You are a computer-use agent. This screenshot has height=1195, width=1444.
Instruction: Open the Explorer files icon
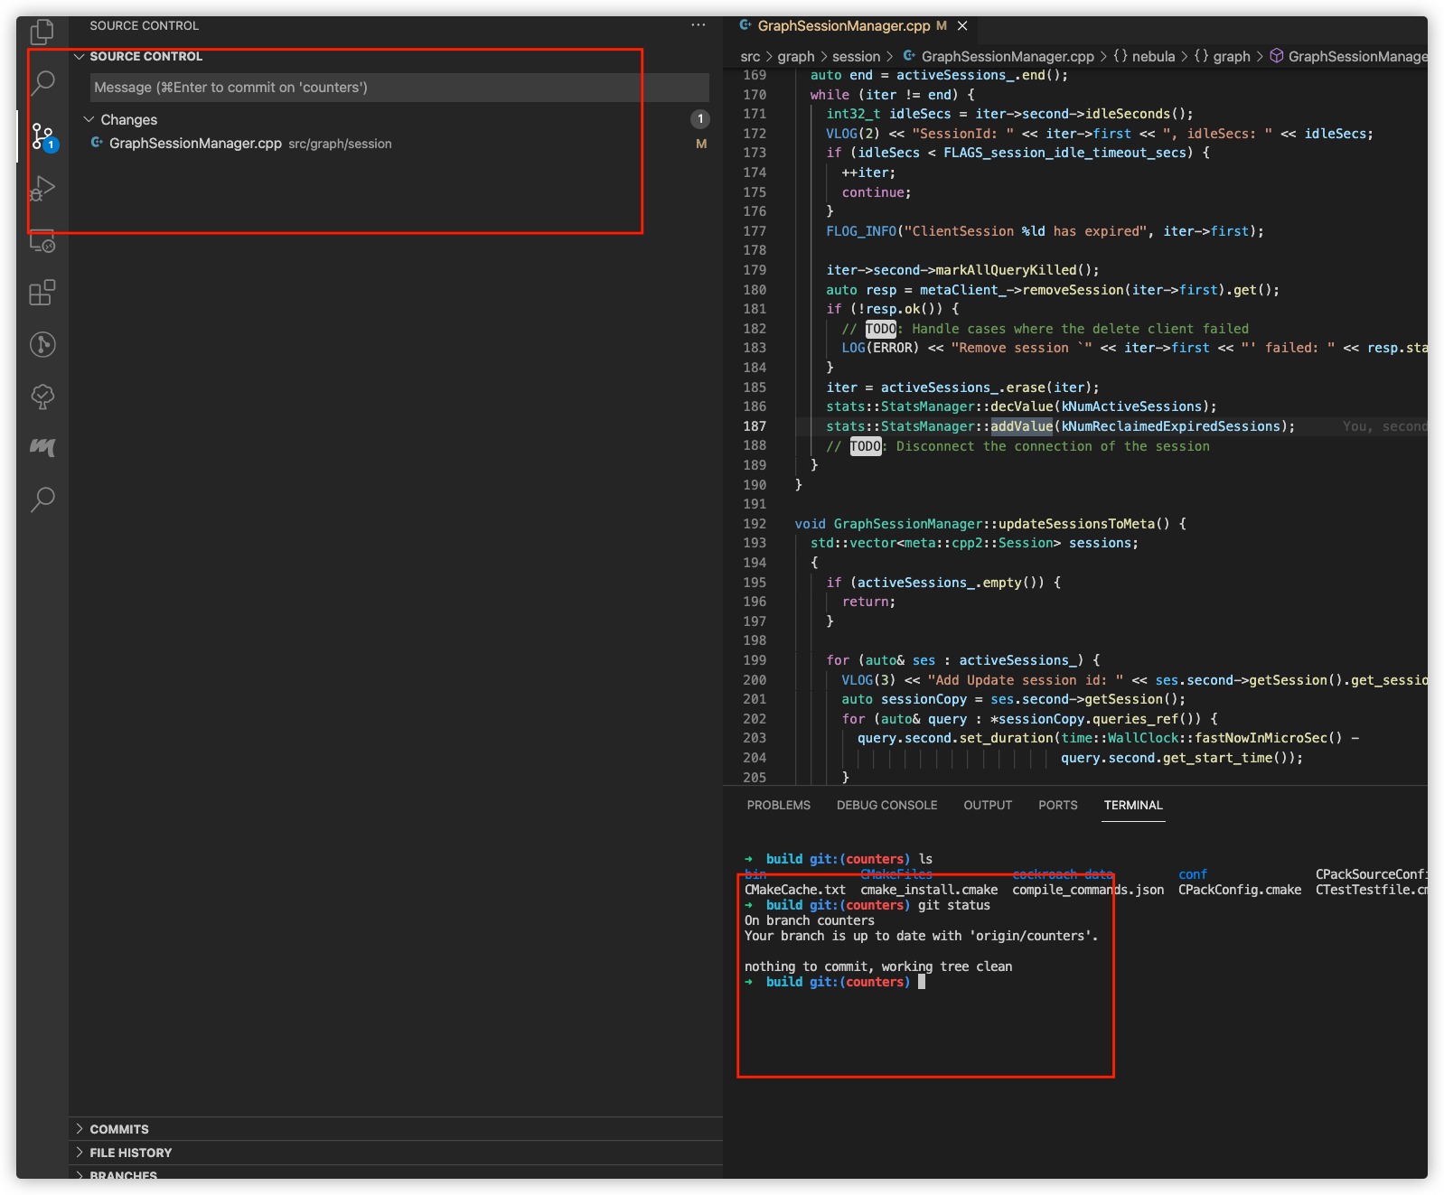(x=42, y=32)
